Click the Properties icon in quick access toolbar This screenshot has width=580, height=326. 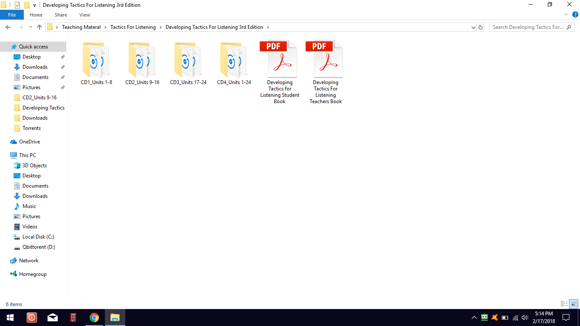pos(17,5)
